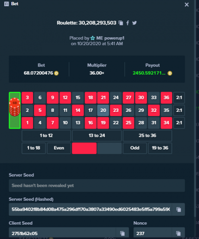The image size is (199, 239).
Task: Share bet on Twitter
Action: [x=134, y=23]
